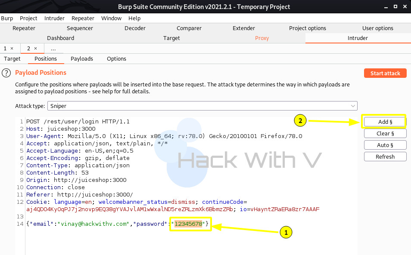Click the Refresh button

[385, 157]
